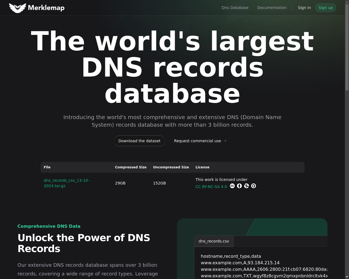349x279 pixels.
Task: Click the Sign in link
Action: click(x=304, y=8)
